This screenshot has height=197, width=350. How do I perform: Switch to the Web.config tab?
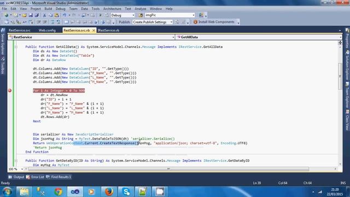click(x=47, y=31)
